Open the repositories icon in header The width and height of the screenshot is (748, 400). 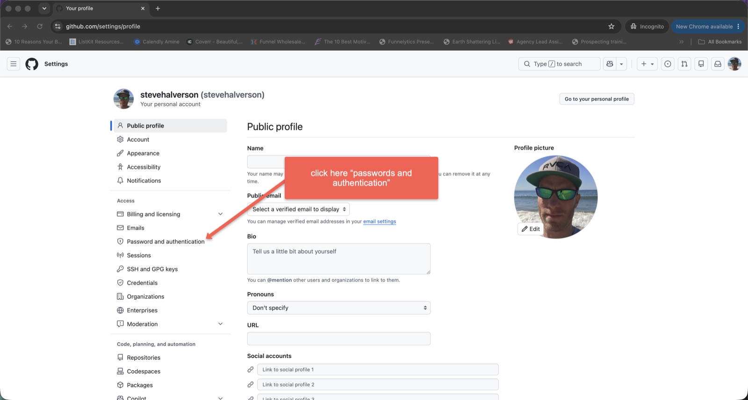click(x=701, y=64)
